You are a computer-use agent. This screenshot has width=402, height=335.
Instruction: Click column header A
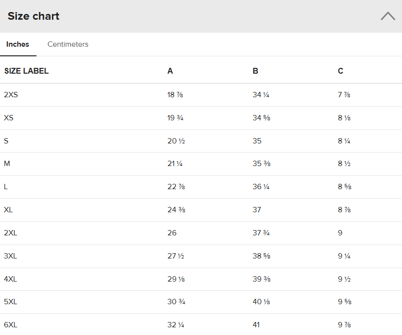[x=170, y=71]
